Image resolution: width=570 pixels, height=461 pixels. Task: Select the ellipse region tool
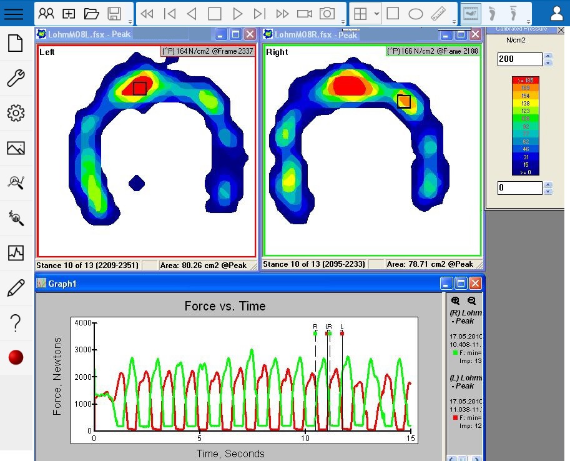(415, 14)
